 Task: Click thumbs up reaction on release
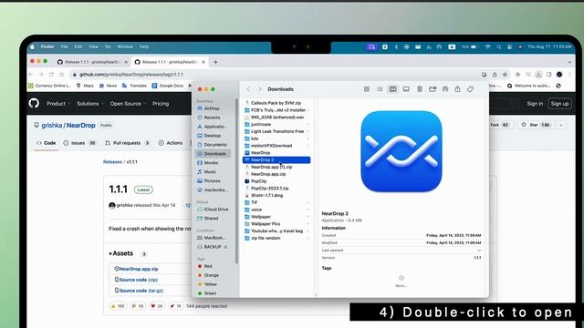[x=118, y=306]
